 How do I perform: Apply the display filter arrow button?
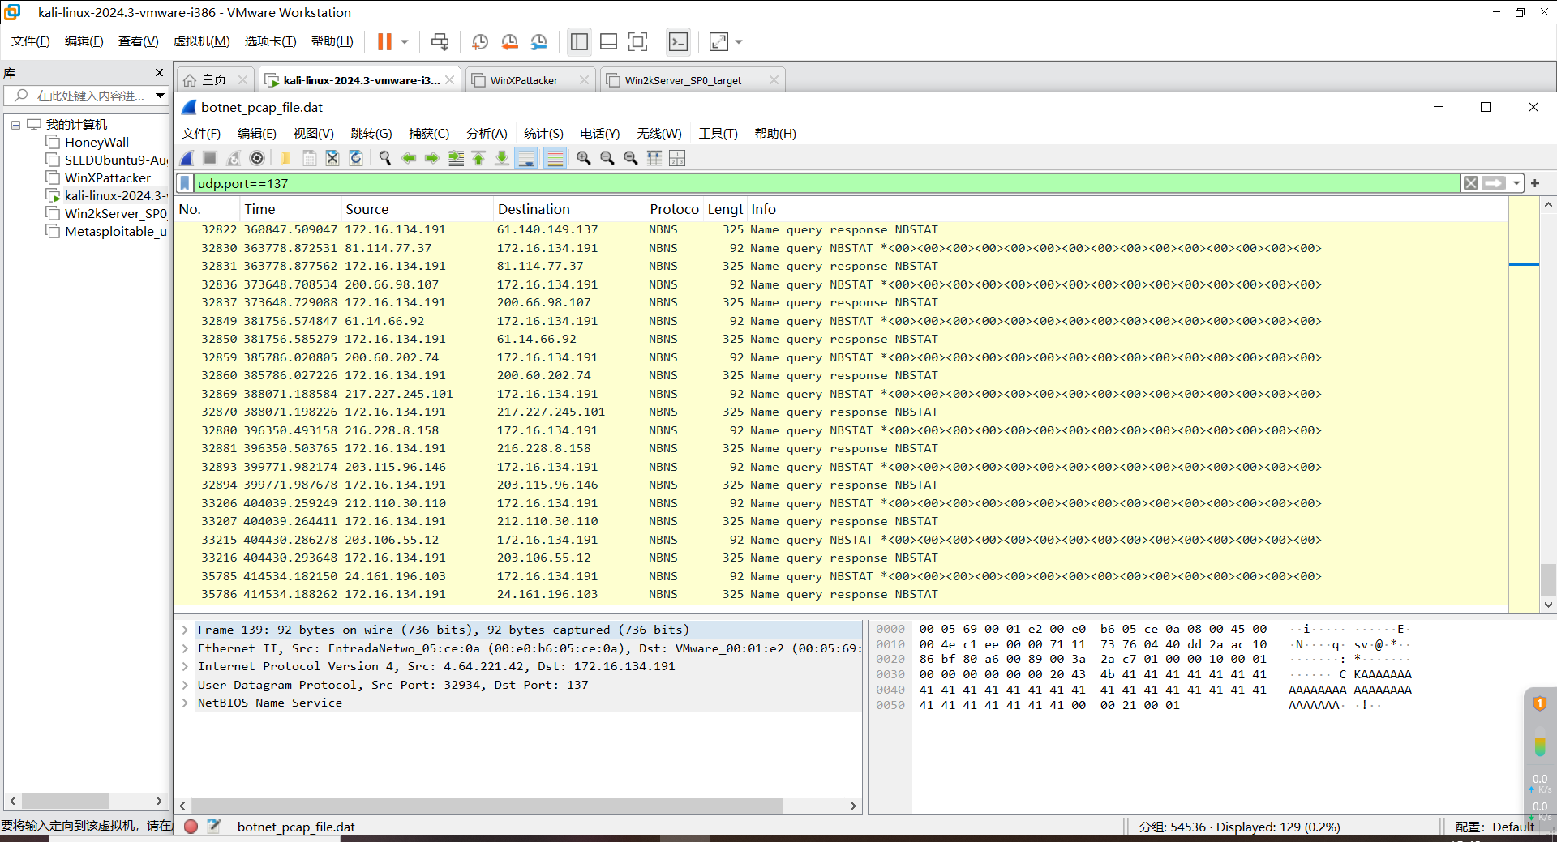click(1494, 183)
